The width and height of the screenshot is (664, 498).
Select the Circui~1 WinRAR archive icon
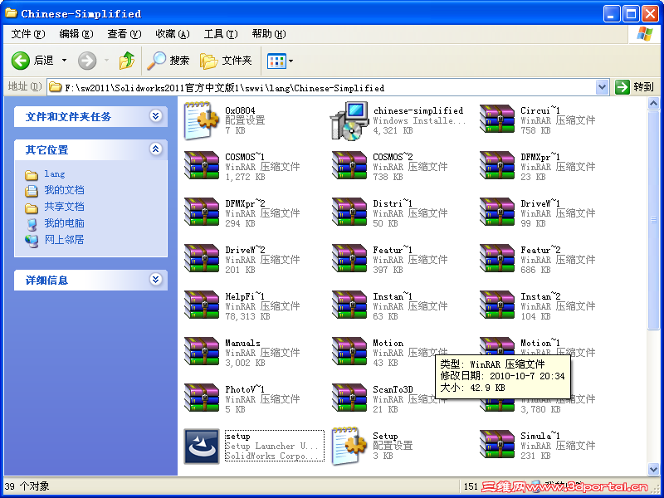[x=497, y=119]
